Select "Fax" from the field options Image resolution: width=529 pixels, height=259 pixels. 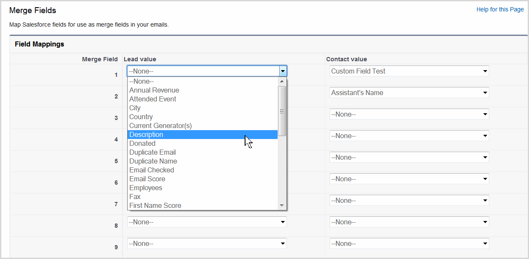[135, 196]
